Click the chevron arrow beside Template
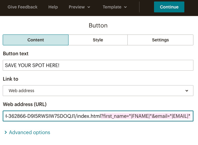Image resolution: width=198 pixels, height=145 pixels. click(x=125, y=7)
